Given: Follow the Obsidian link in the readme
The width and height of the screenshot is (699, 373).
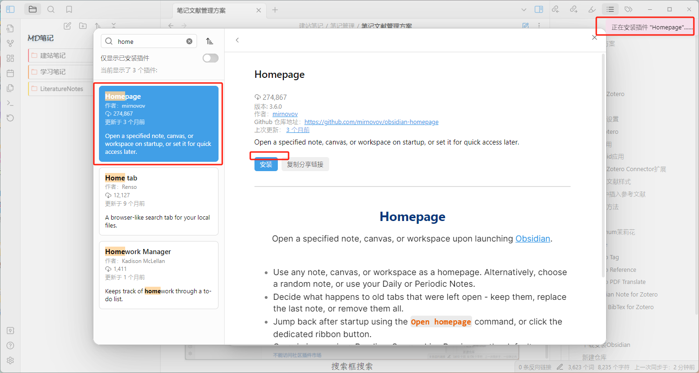Looking at the screenshot, I should coord(533,239).
